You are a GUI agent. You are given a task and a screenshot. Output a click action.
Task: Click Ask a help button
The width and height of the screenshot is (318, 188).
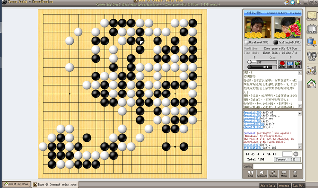[x=268, y=185]
